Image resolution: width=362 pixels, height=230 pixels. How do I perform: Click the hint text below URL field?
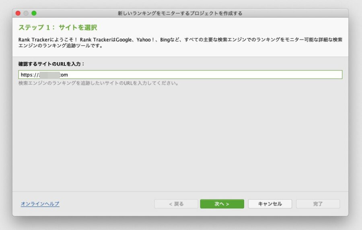click(99, 83)
